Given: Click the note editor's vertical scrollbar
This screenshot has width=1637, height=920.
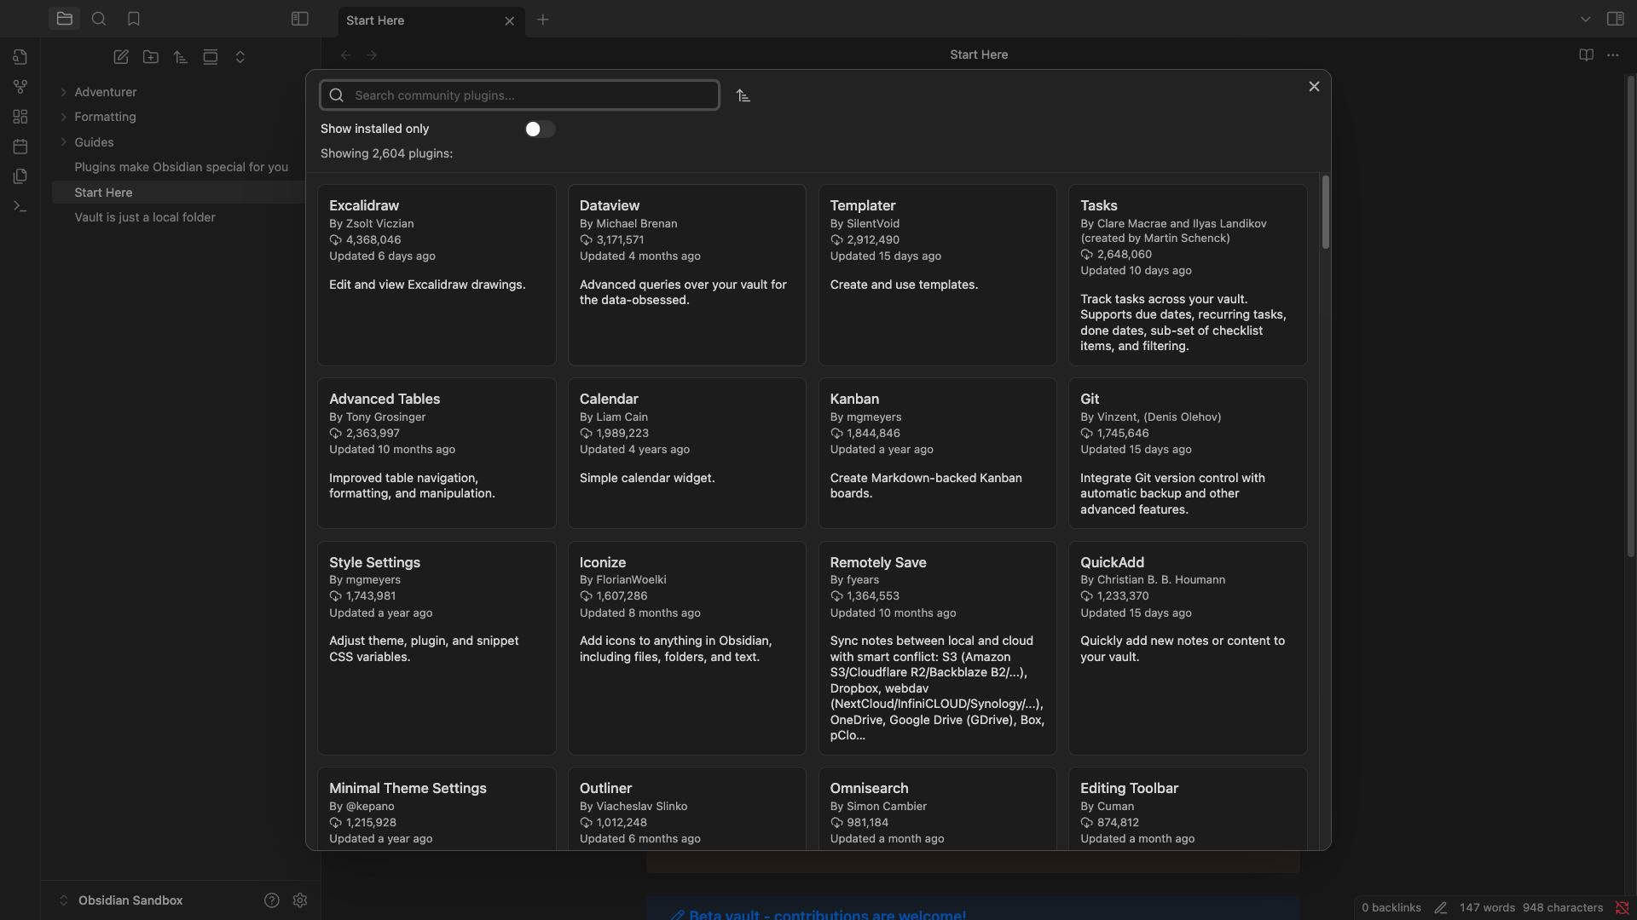Looking at the screenshot, I should click(1630, 317).
